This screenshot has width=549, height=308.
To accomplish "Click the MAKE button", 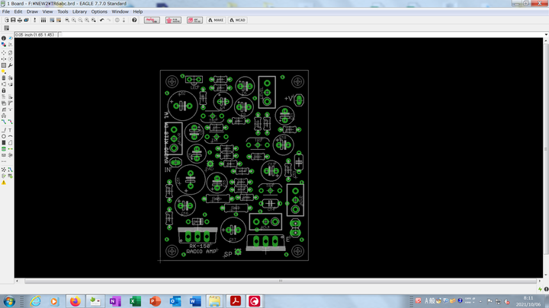I will click(x=217, y=20).
